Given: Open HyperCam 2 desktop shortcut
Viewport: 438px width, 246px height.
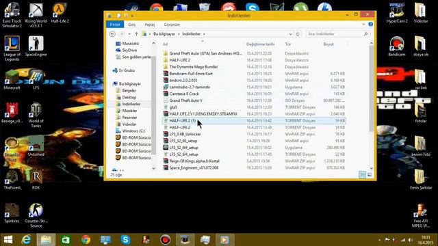Looking at the screenshot, I should point(397,13).
